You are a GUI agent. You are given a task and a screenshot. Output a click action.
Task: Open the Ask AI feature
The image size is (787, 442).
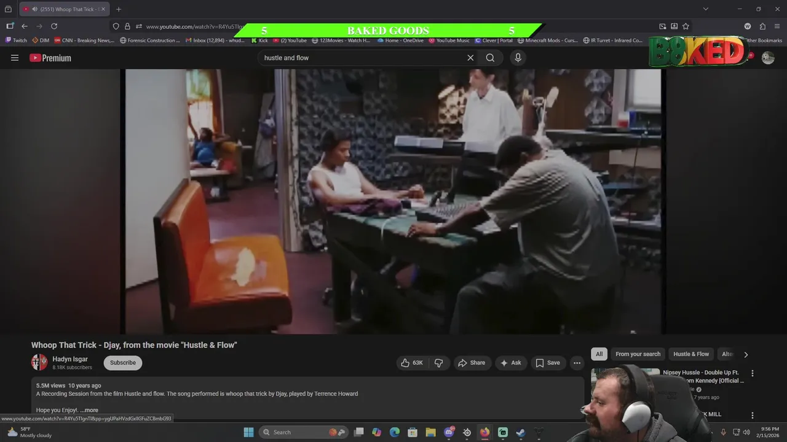(x=511, y=363)
